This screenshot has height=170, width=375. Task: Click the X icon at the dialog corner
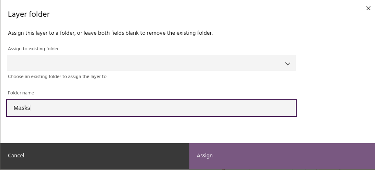pos(368,8)
